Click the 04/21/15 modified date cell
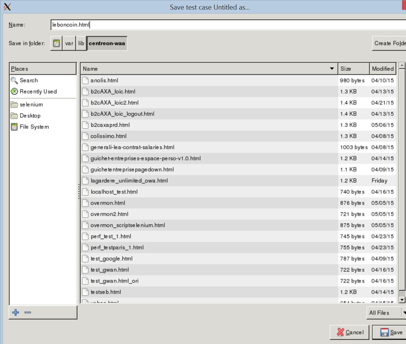This screenshot has width=406, height=344. coord(382,103)
